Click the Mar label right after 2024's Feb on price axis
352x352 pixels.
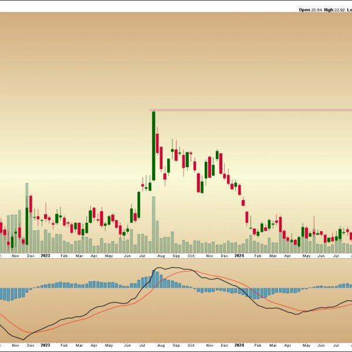(x=273, y=256)
